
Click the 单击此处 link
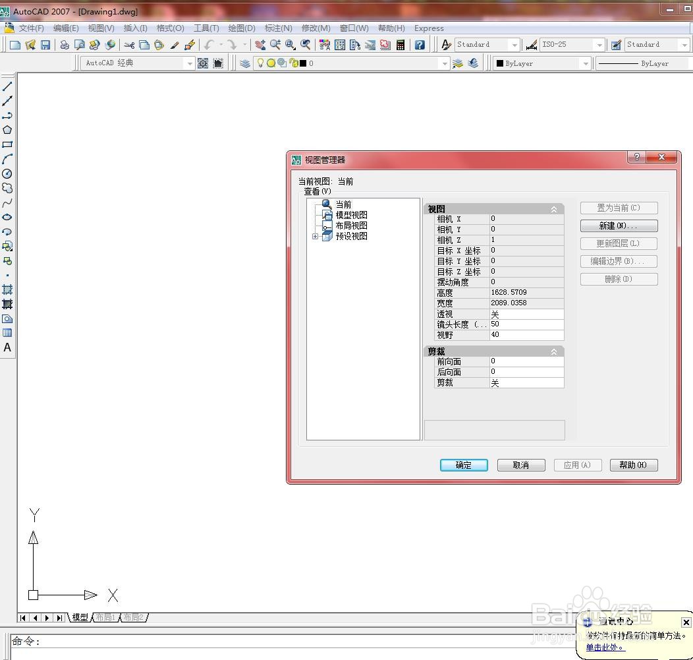coord(605,647)
